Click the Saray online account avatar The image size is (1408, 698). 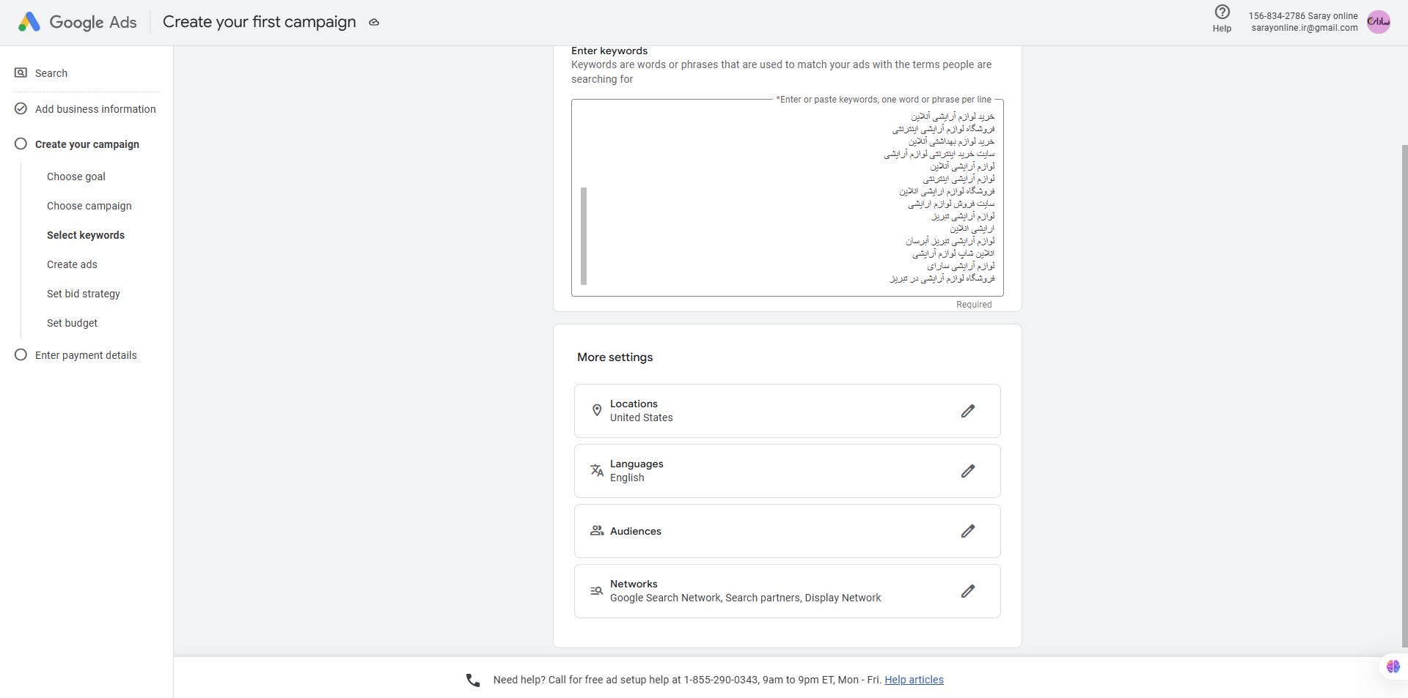(x=1379, y=22)
